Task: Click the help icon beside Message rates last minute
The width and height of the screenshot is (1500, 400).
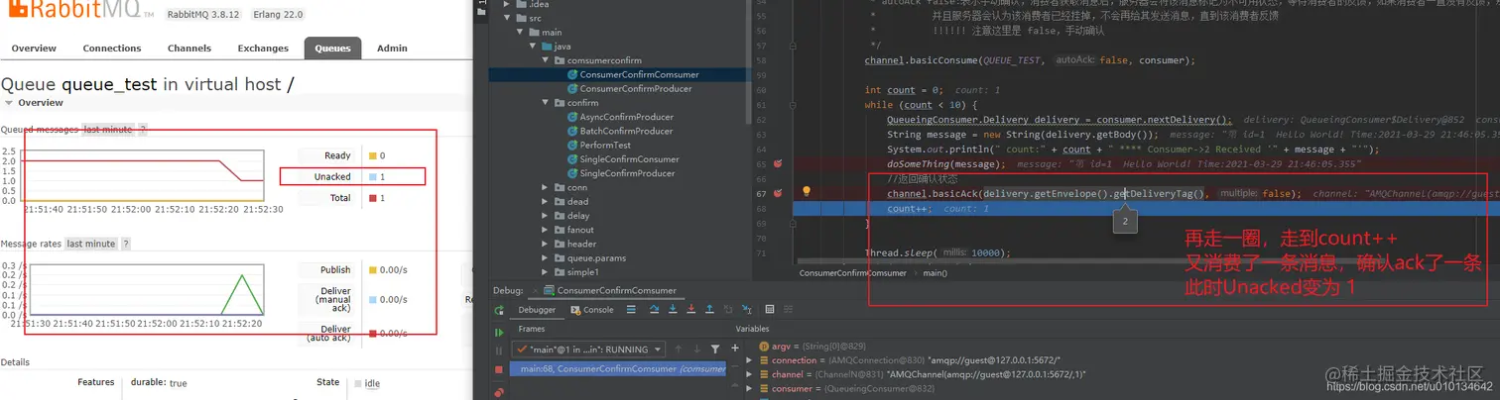Action: 125,244
